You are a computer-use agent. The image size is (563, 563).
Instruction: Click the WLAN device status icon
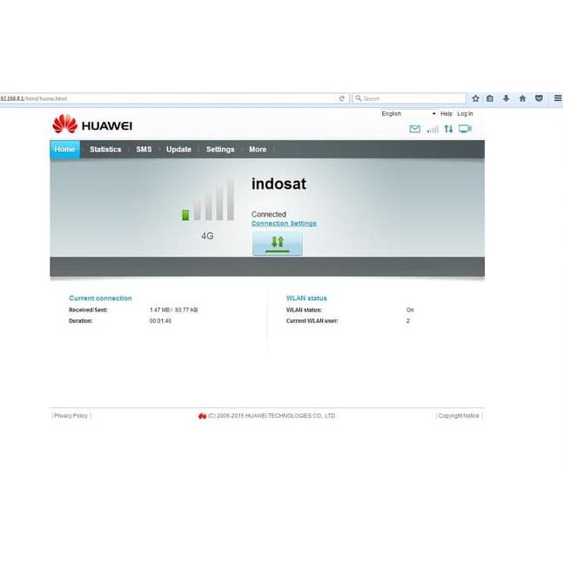point(466,129)
